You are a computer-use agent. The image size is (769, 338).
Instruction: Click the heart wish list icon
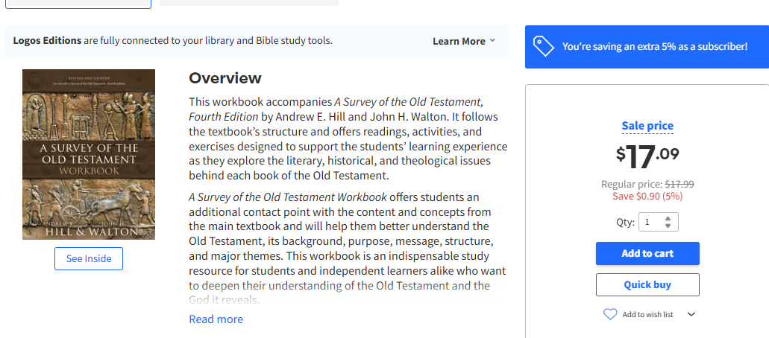[610, 314]
